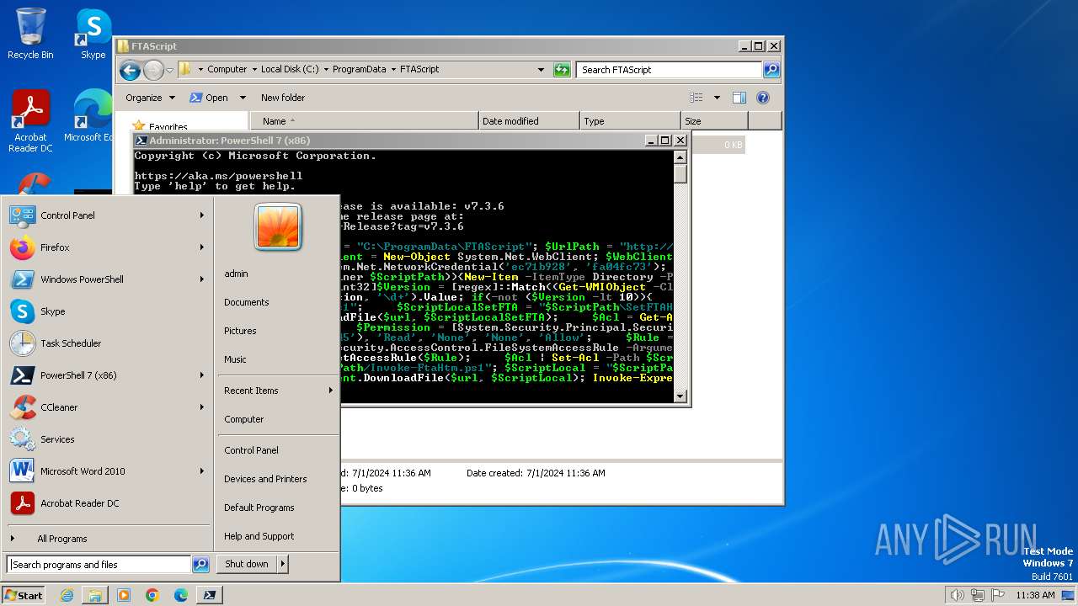1078x606 pixels.
Task: Click Explorer back navigation arrow
Action: (130, 70)
